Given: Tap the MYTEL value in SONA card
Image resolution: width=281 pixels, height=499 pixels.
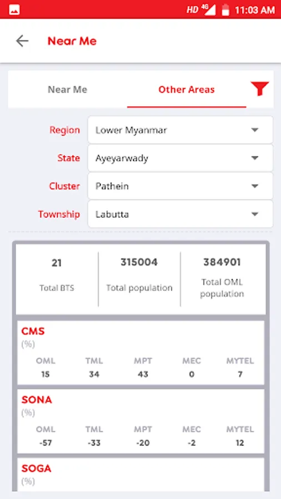Looking at the screenshot, I should point(240,442).
